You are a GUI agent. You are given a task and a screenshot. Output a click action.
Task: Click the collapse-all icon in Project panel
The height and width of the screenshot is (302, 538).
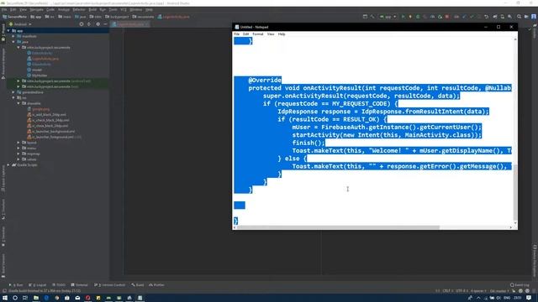[89, 24]
